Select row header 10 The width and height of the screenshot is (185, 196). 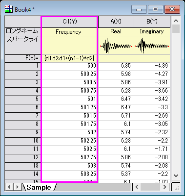pos(22,142)
